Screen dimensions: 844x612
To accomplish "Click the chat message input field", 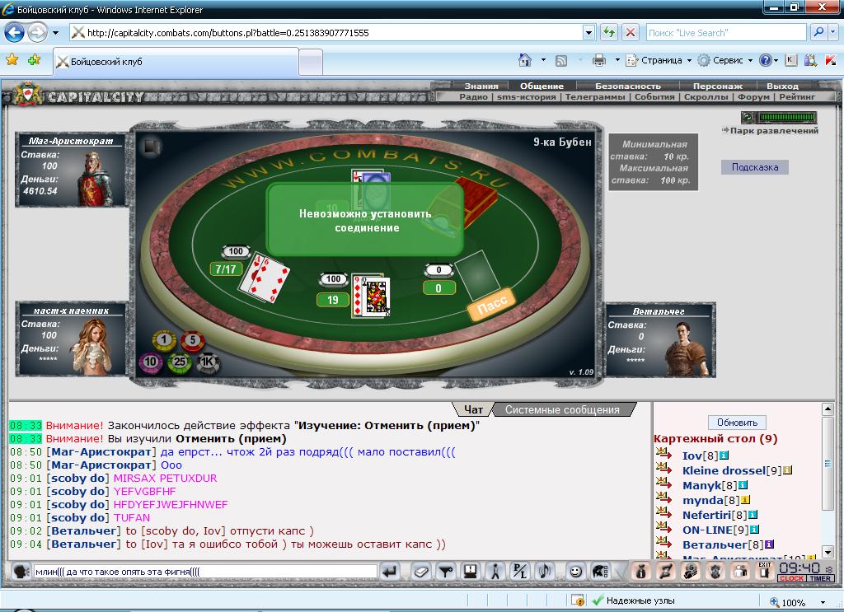I will [x=205, y=572].
